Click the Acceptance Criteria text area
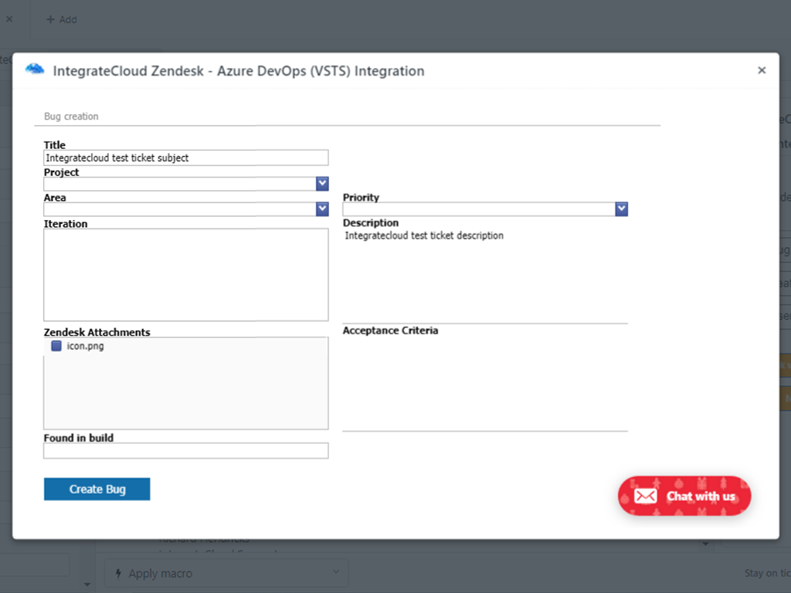Screen dimensions: 791x593 [484, 383]
